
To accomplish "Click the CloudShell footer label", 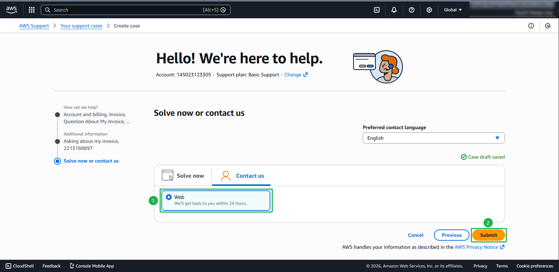I will pos(24,266).
